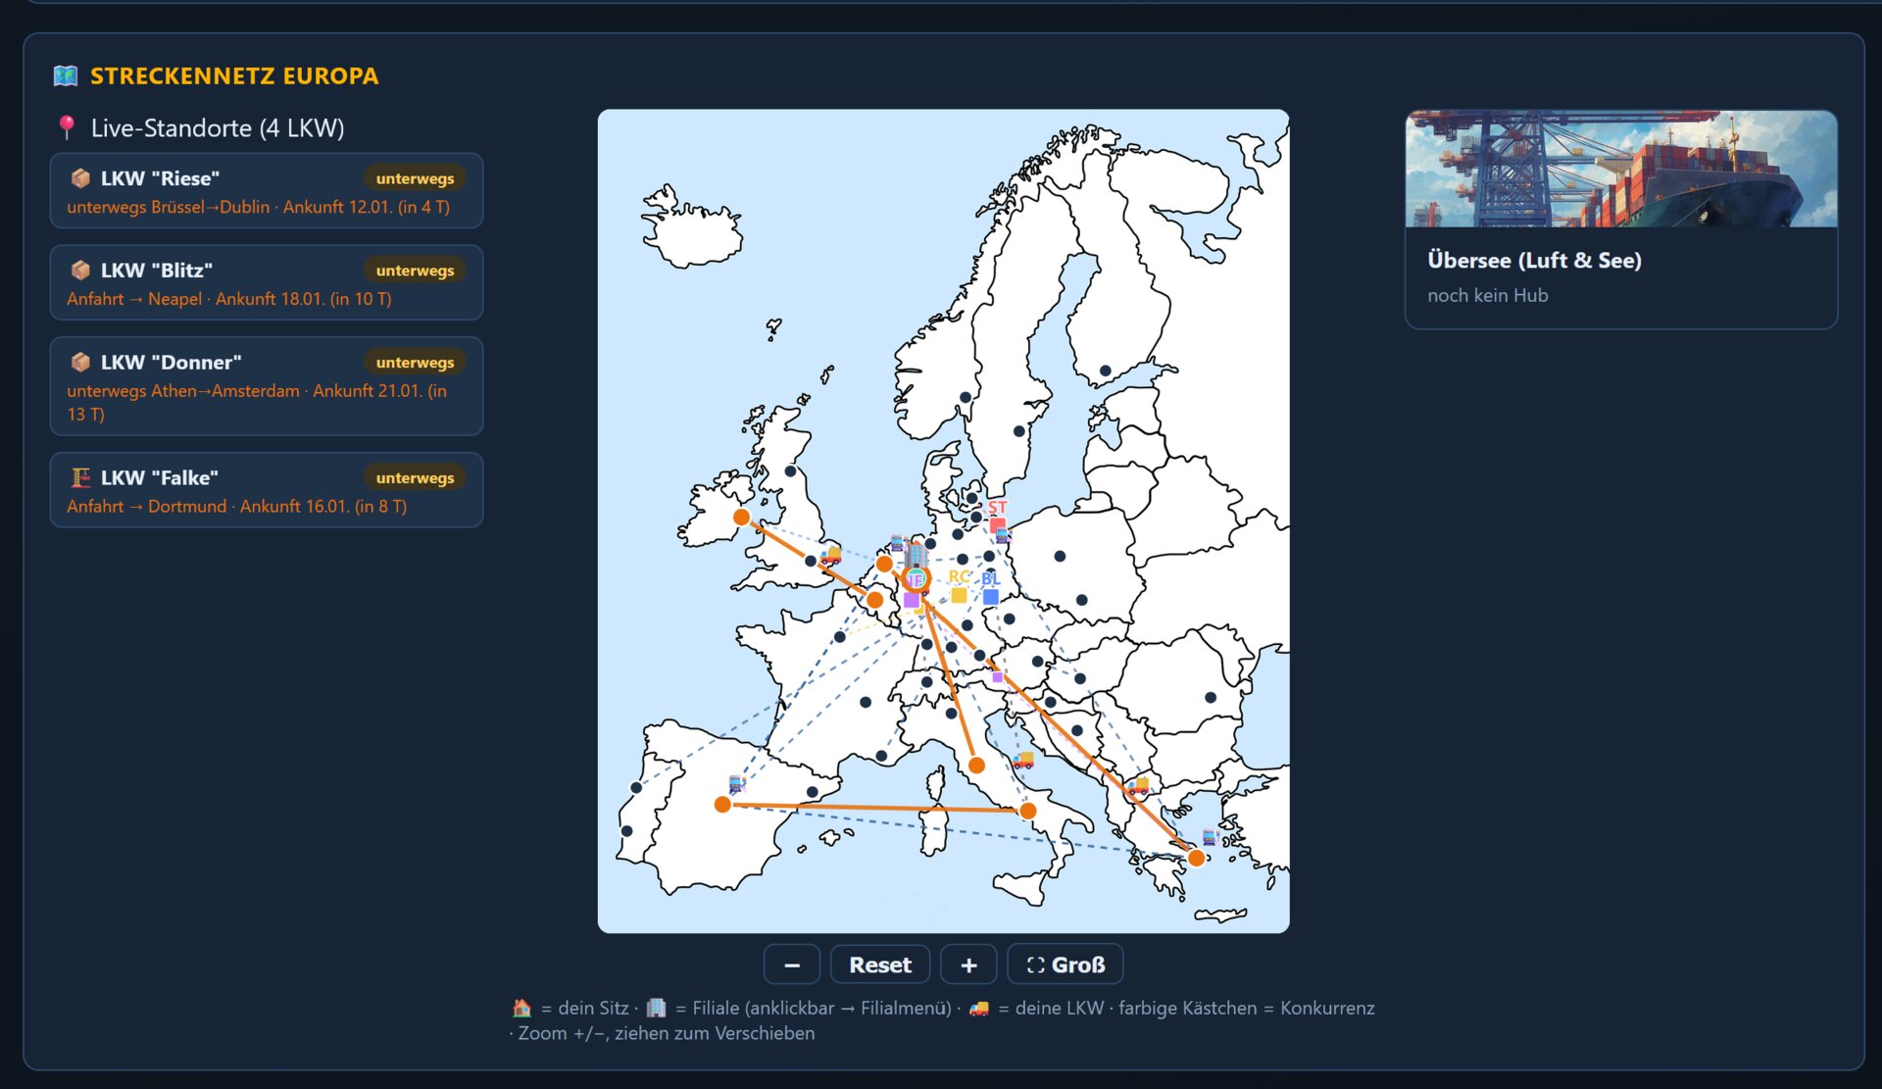Open the Filiale building icon on the map
Viewport: 1882px width, 1089px height.
coord(916,555)
